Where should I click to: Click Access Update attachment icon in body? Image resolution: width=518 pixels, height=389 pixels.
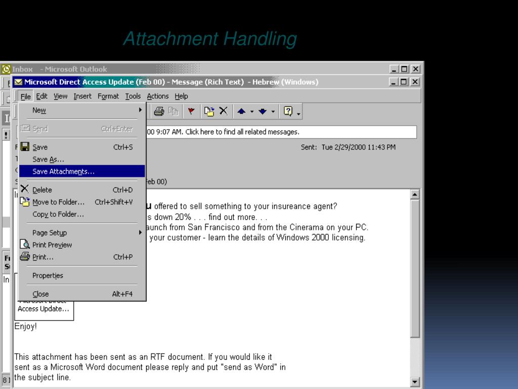pos(44,309)
